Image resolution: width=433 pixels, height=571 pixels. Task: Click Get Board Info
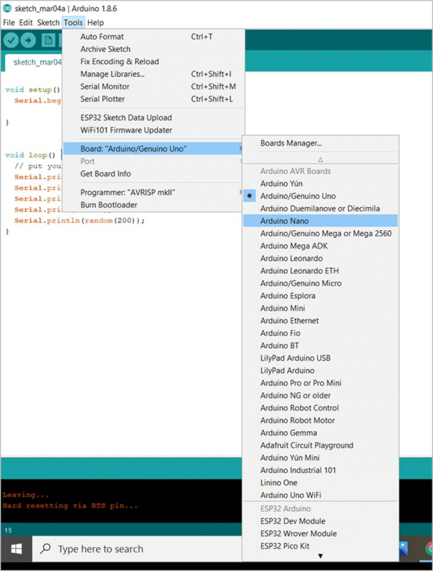coord(153,174)
